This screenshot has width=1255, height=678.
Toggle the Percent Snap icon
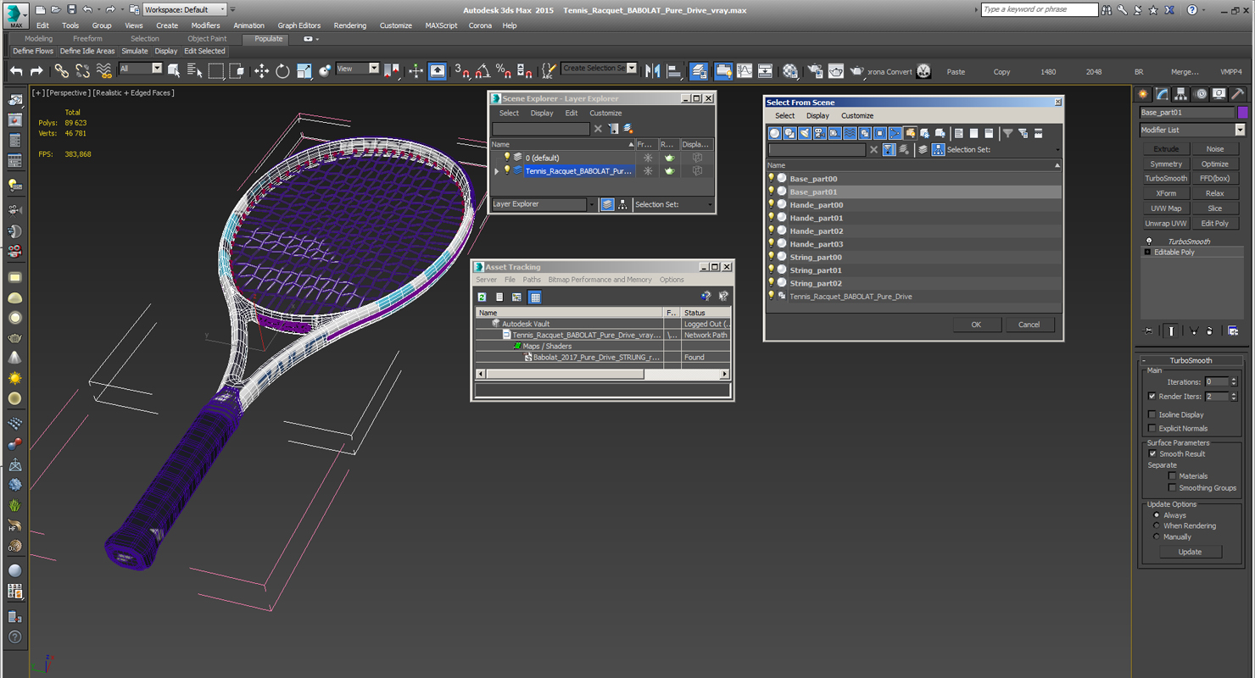[504, 71]
